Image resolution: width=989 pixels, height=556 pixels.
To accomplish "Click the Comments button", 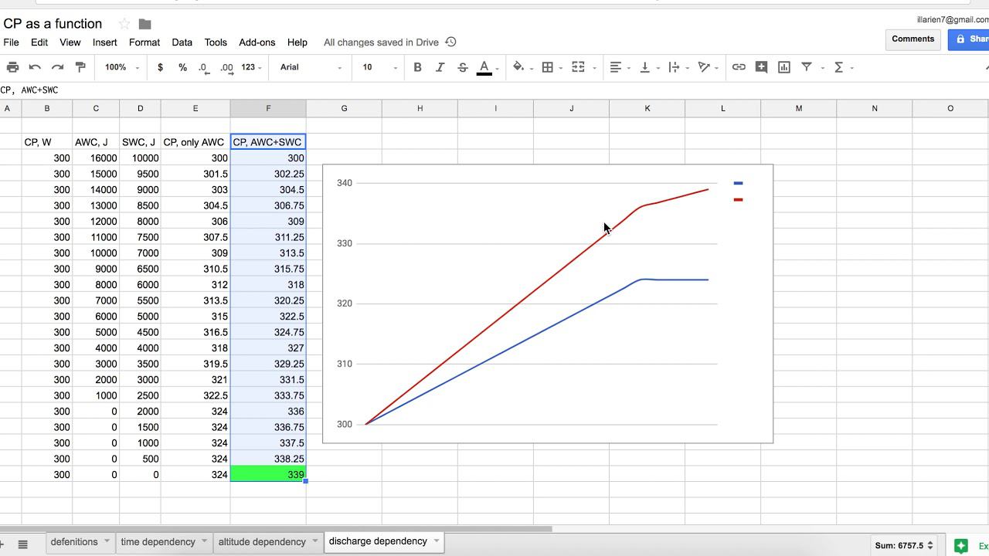I will pos(913,39).
